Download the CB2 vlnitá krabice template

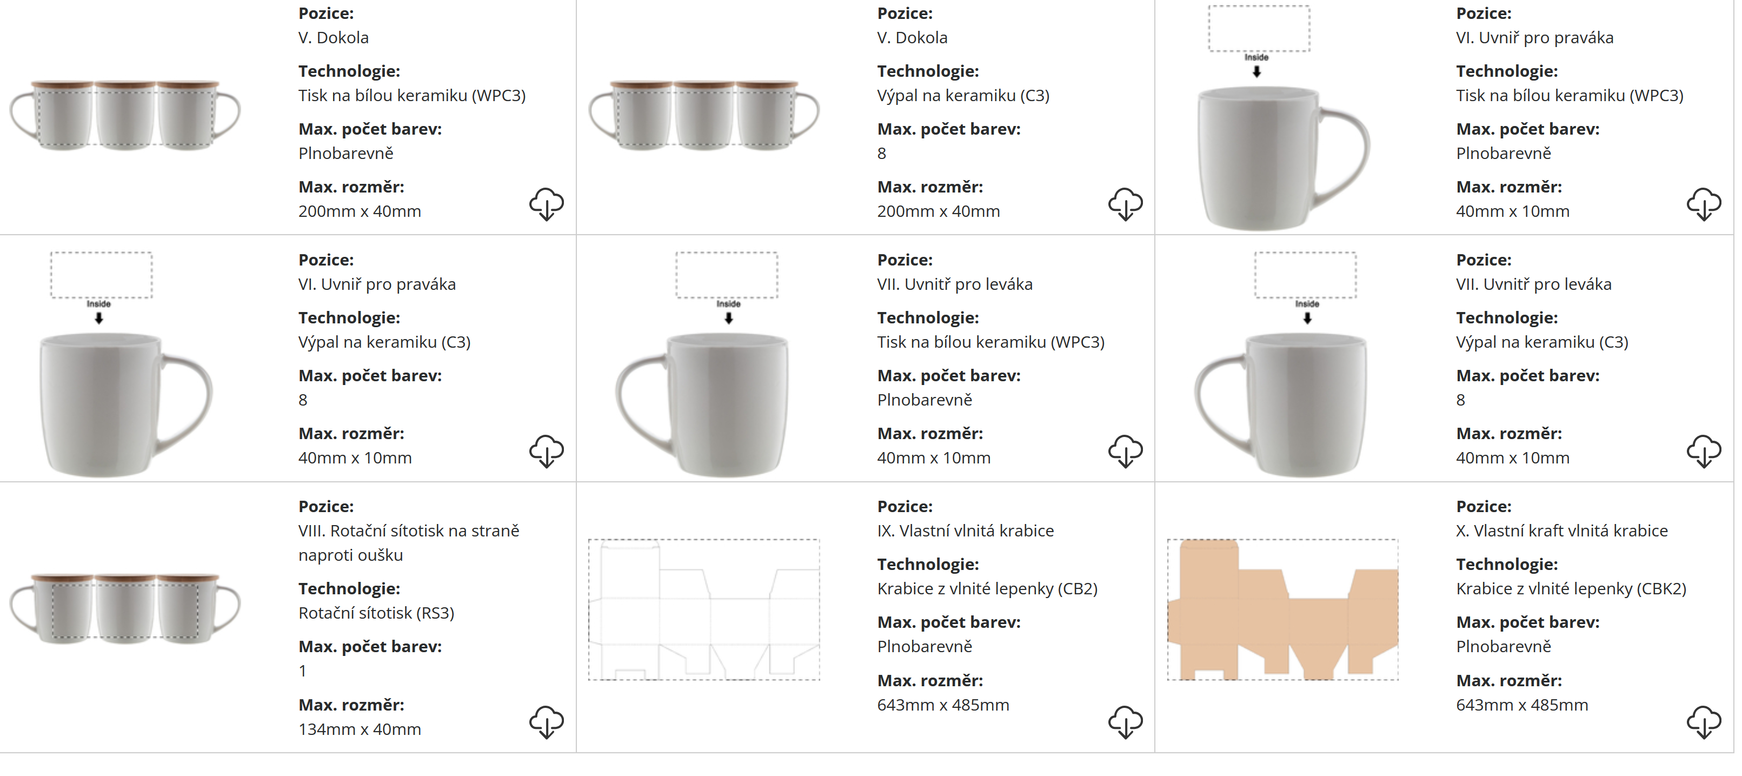pos(1125,722)
